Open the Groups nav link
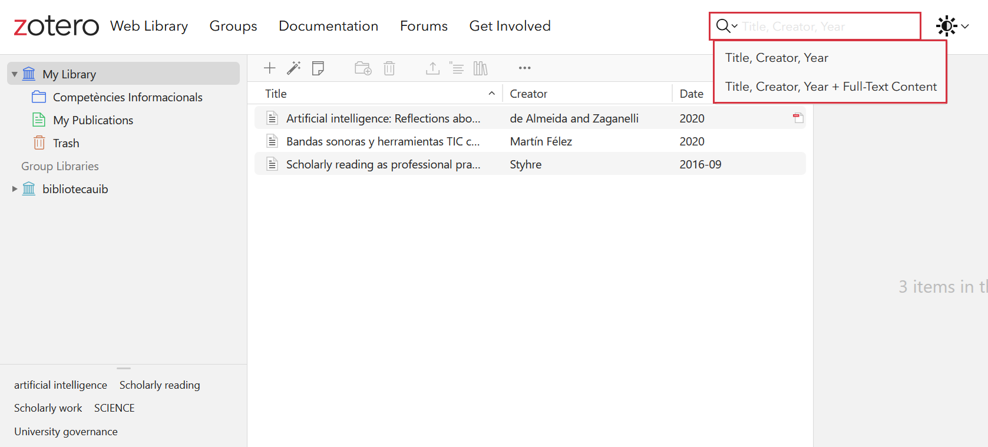The width and height of the screenshot is (988, 447). coord(233,26)
